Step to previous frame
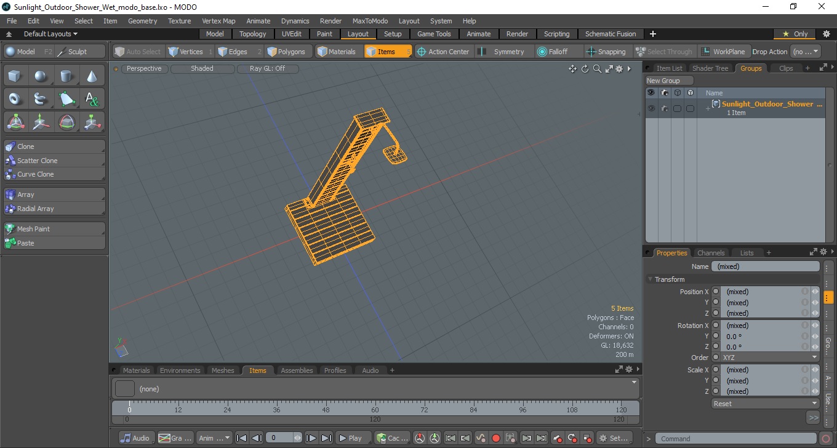 point(257,438)
